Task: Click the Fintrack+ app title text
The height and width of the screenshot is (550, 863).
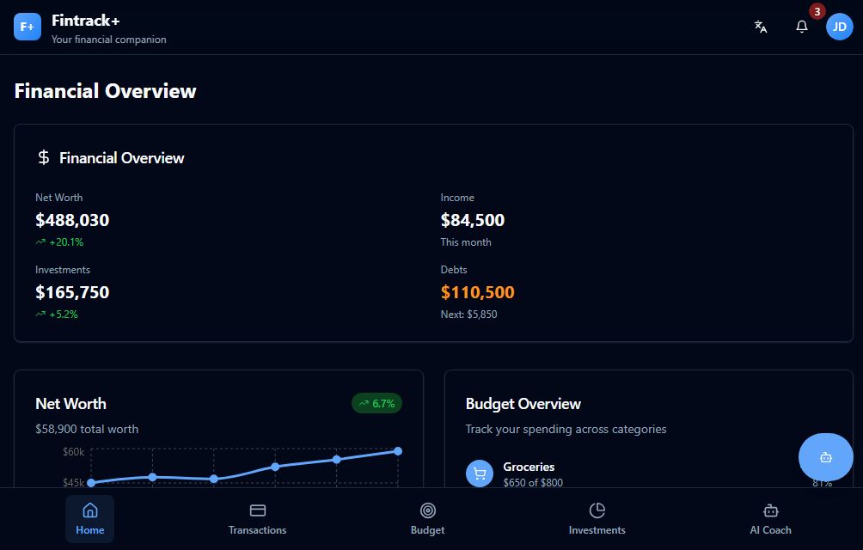Action: pos(85,21)
